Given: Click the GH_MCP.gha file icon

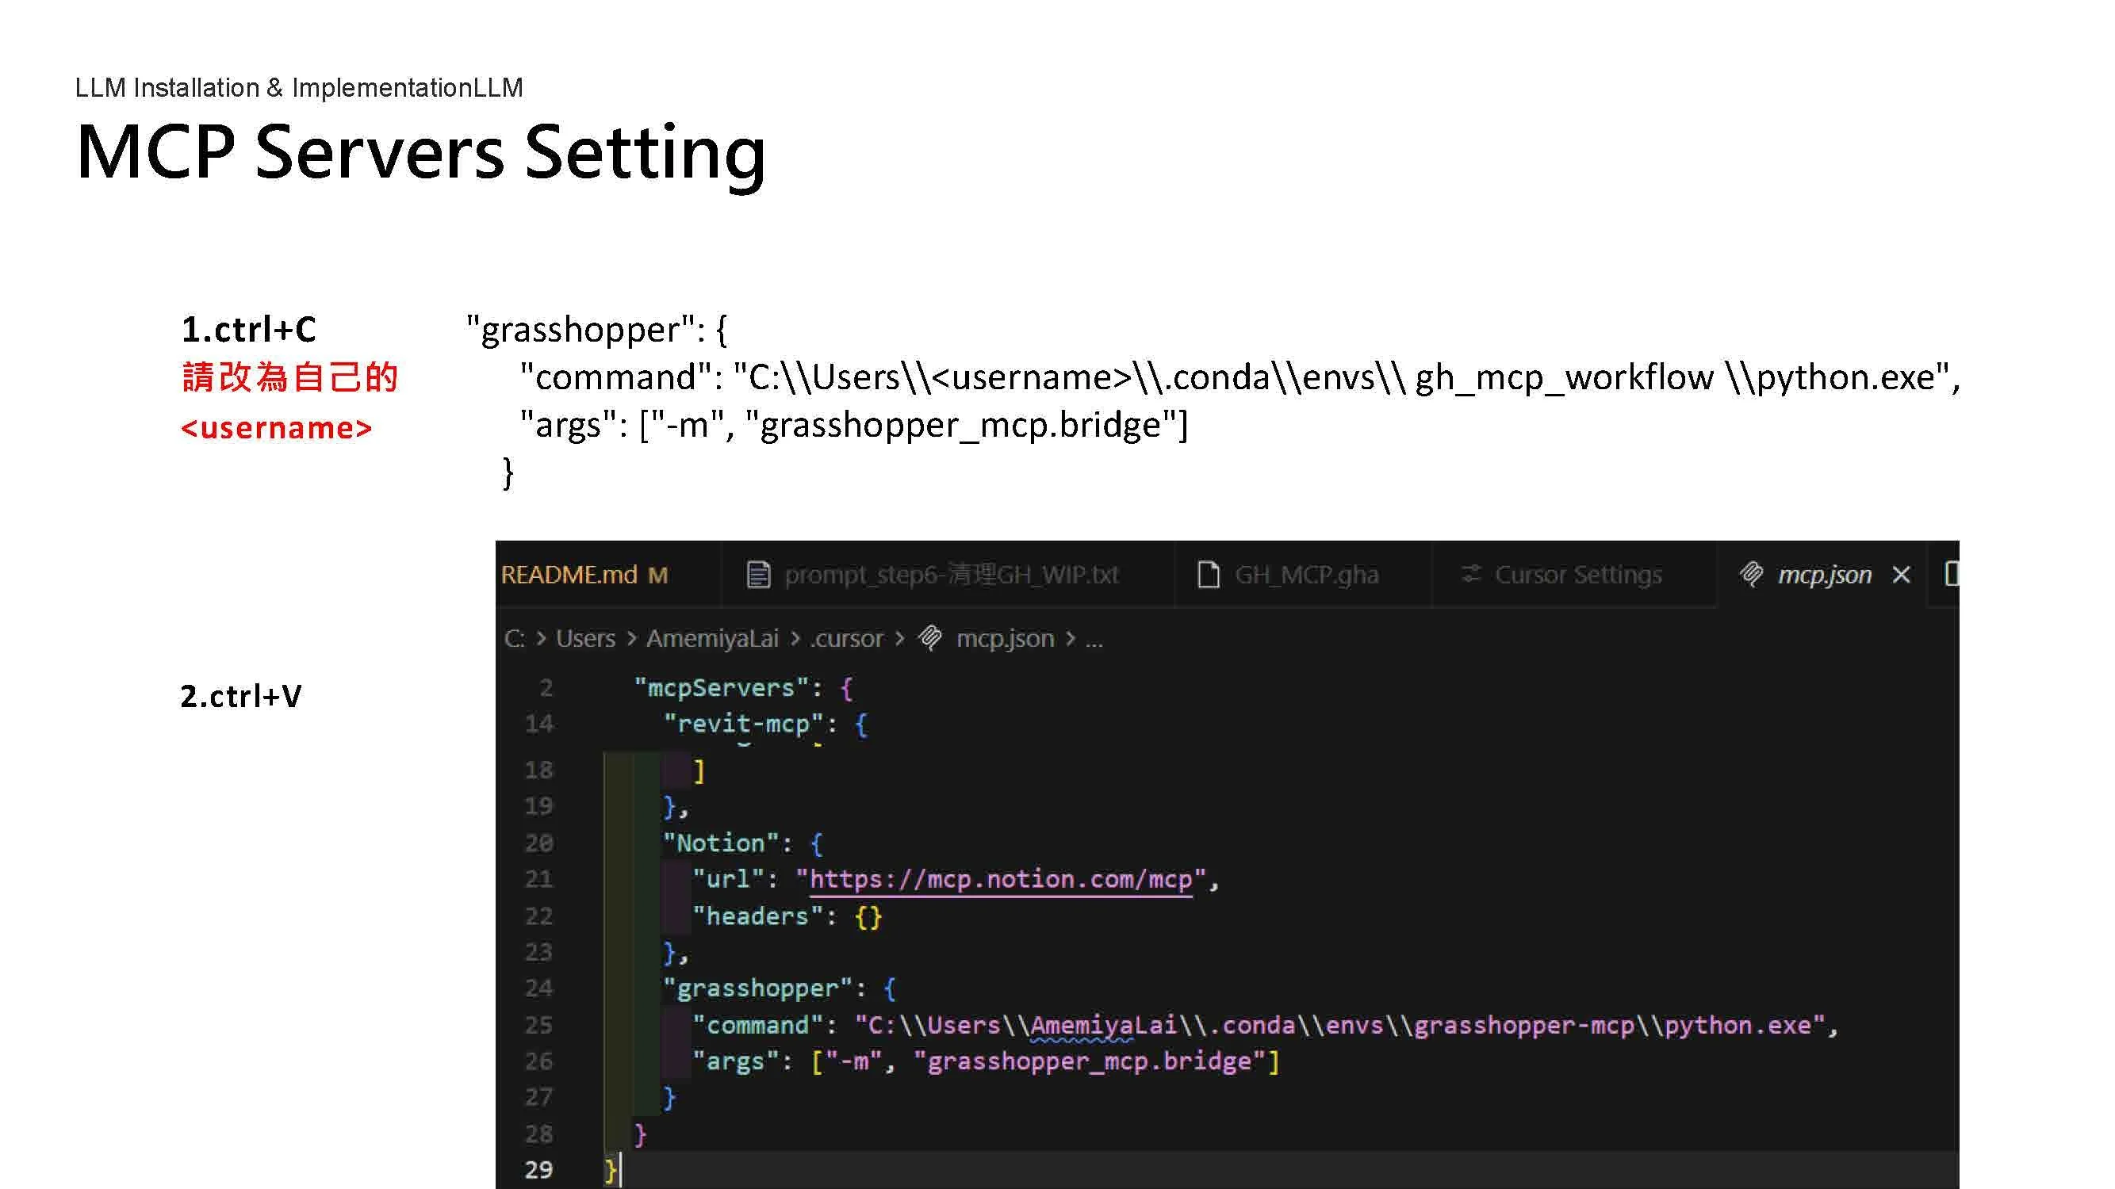Looking at the screenshot, I should (x=1208, y=575).
